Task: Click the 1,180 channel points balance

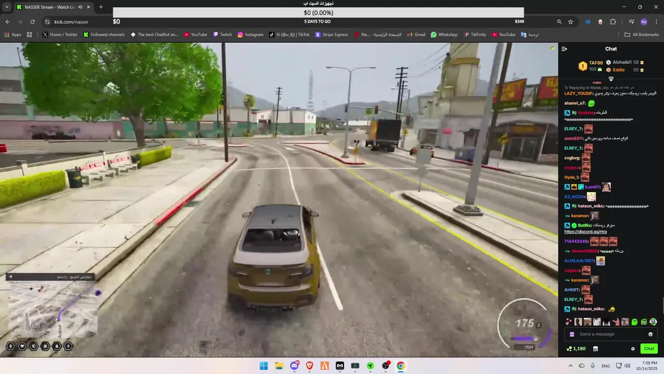Action: pos(576,349)
